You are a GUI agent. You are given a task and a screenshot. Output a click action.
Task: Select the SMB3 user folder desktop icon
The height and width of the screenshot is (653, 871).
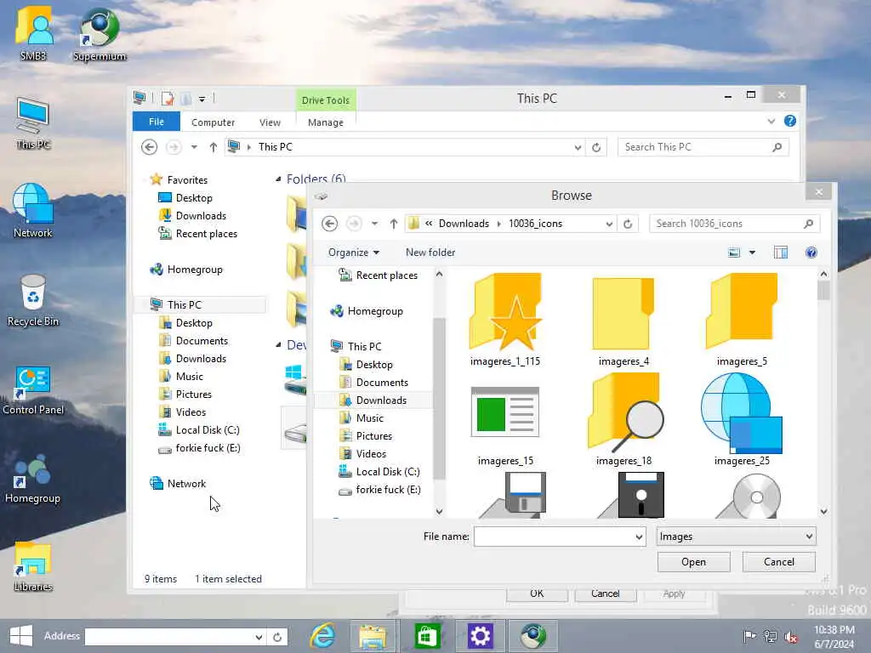click(33, 34)
